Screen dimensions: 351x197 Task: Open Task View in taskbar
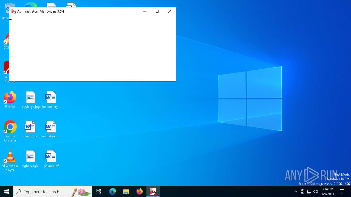coord(99,192)
